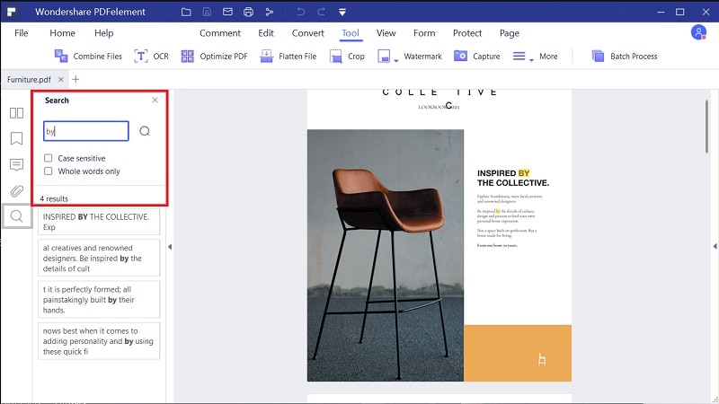Screen dimensions: 719x404
Task: Switch to the Edit tab
Action: pos(265,33)
